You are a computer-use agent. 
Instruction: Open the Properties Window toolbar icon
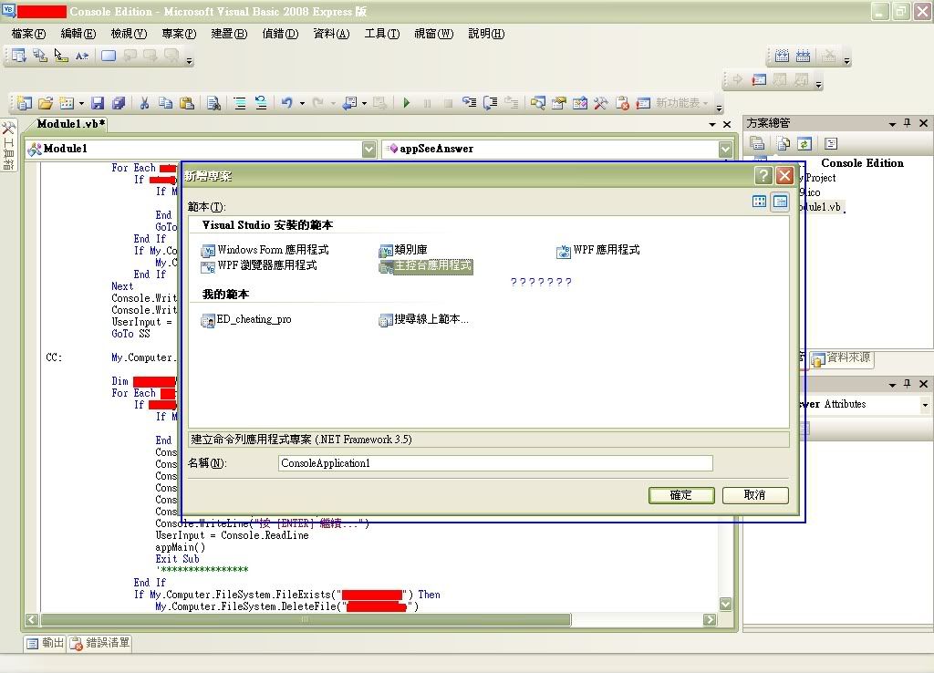coord(559,103)
